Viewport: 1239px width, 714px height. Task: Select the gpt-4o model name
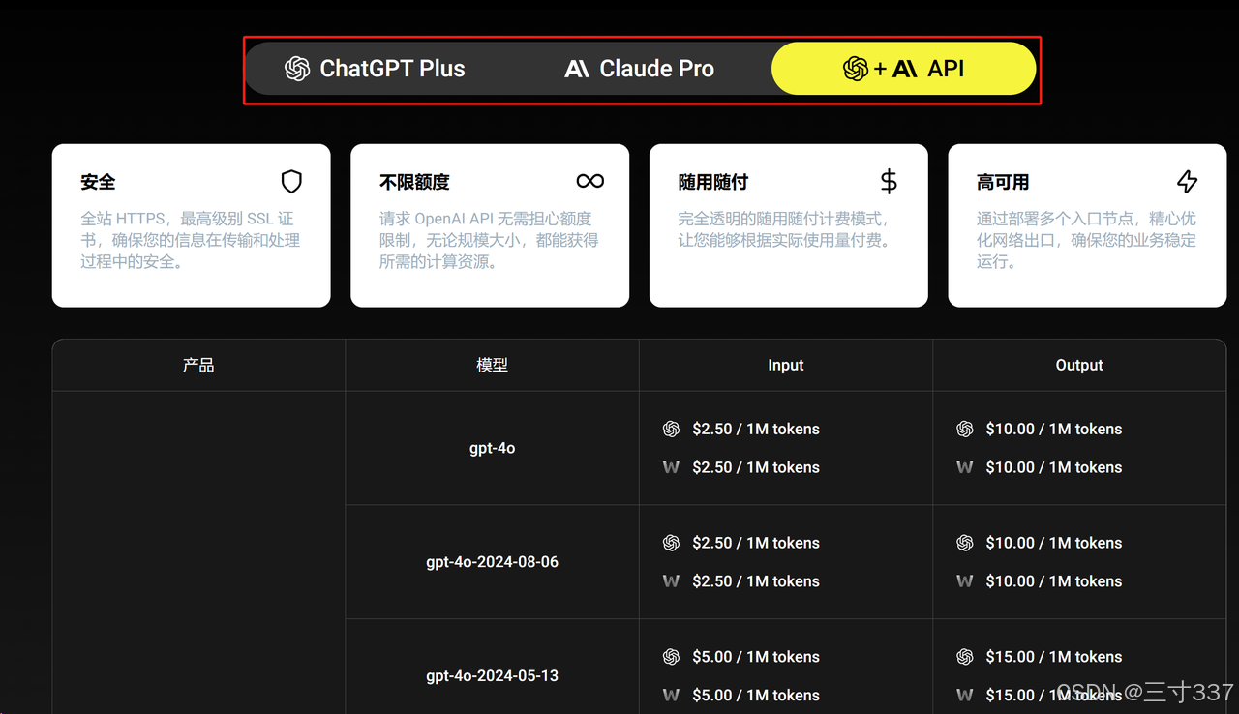tap(492, 448)
